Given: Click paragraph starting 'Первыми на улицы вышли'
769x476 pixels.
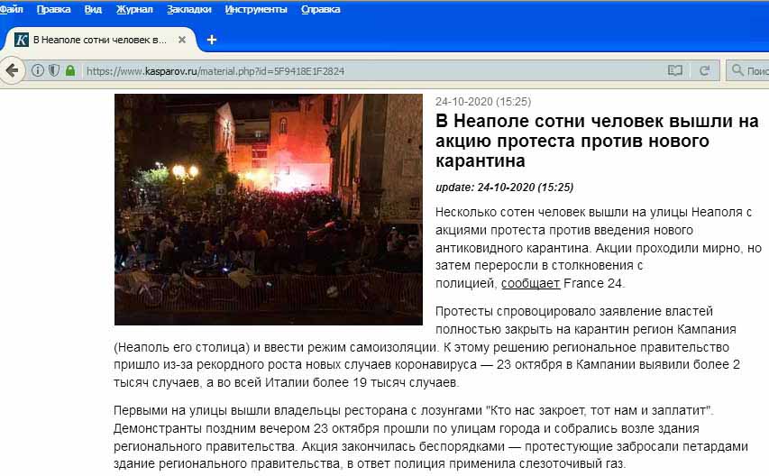Looking at the screenshot, I should 431,436.
